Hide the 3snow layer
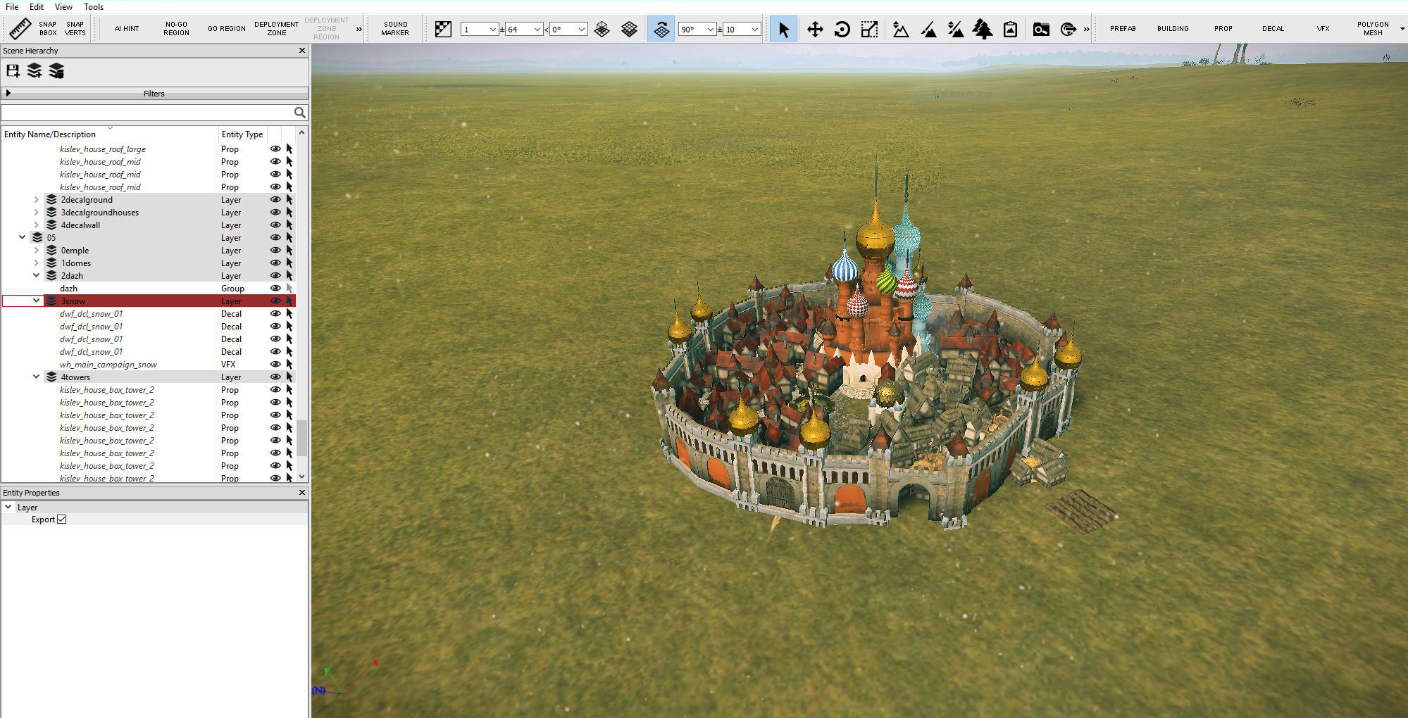The height and width of the screenshot is (718, 1408). click(275, 301)
